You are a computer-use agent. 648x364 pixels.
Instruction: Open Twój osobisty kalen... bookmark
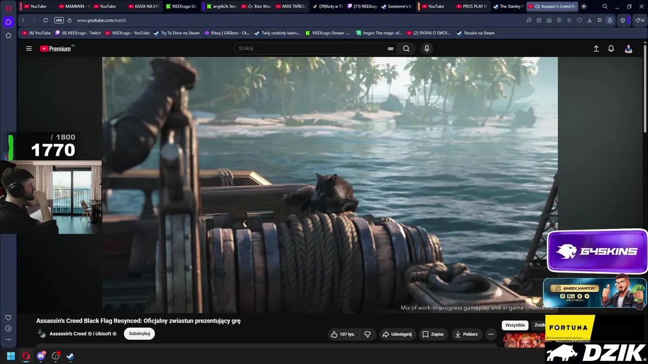[x=277, y=33]
